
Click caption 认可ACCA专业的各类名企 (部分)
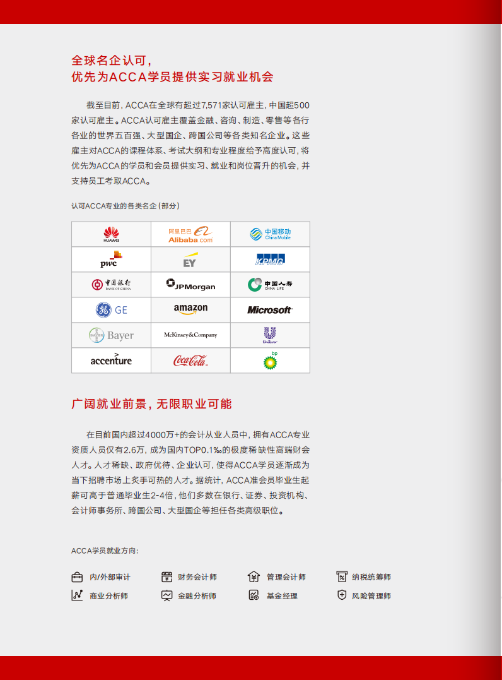point(125,206)
